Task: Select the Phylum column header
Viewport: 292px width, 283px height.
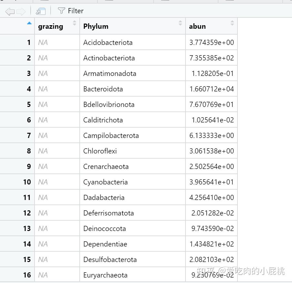Action: coord(133,26)
